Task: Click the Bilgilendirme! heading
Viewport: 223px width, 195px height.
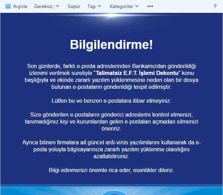Action: click(111, 45)
